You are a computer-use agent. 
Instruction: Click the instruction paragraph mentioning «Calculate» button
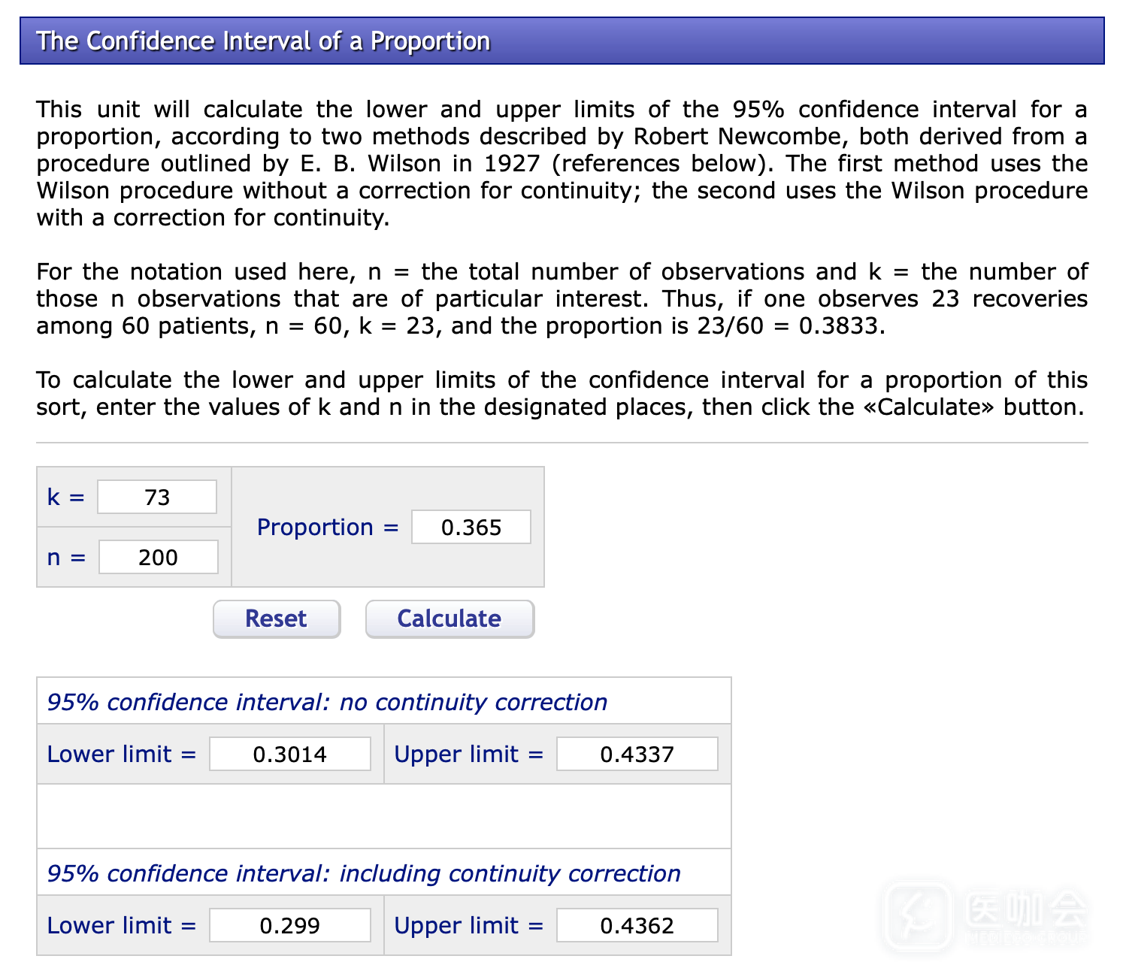click(561, 394)
